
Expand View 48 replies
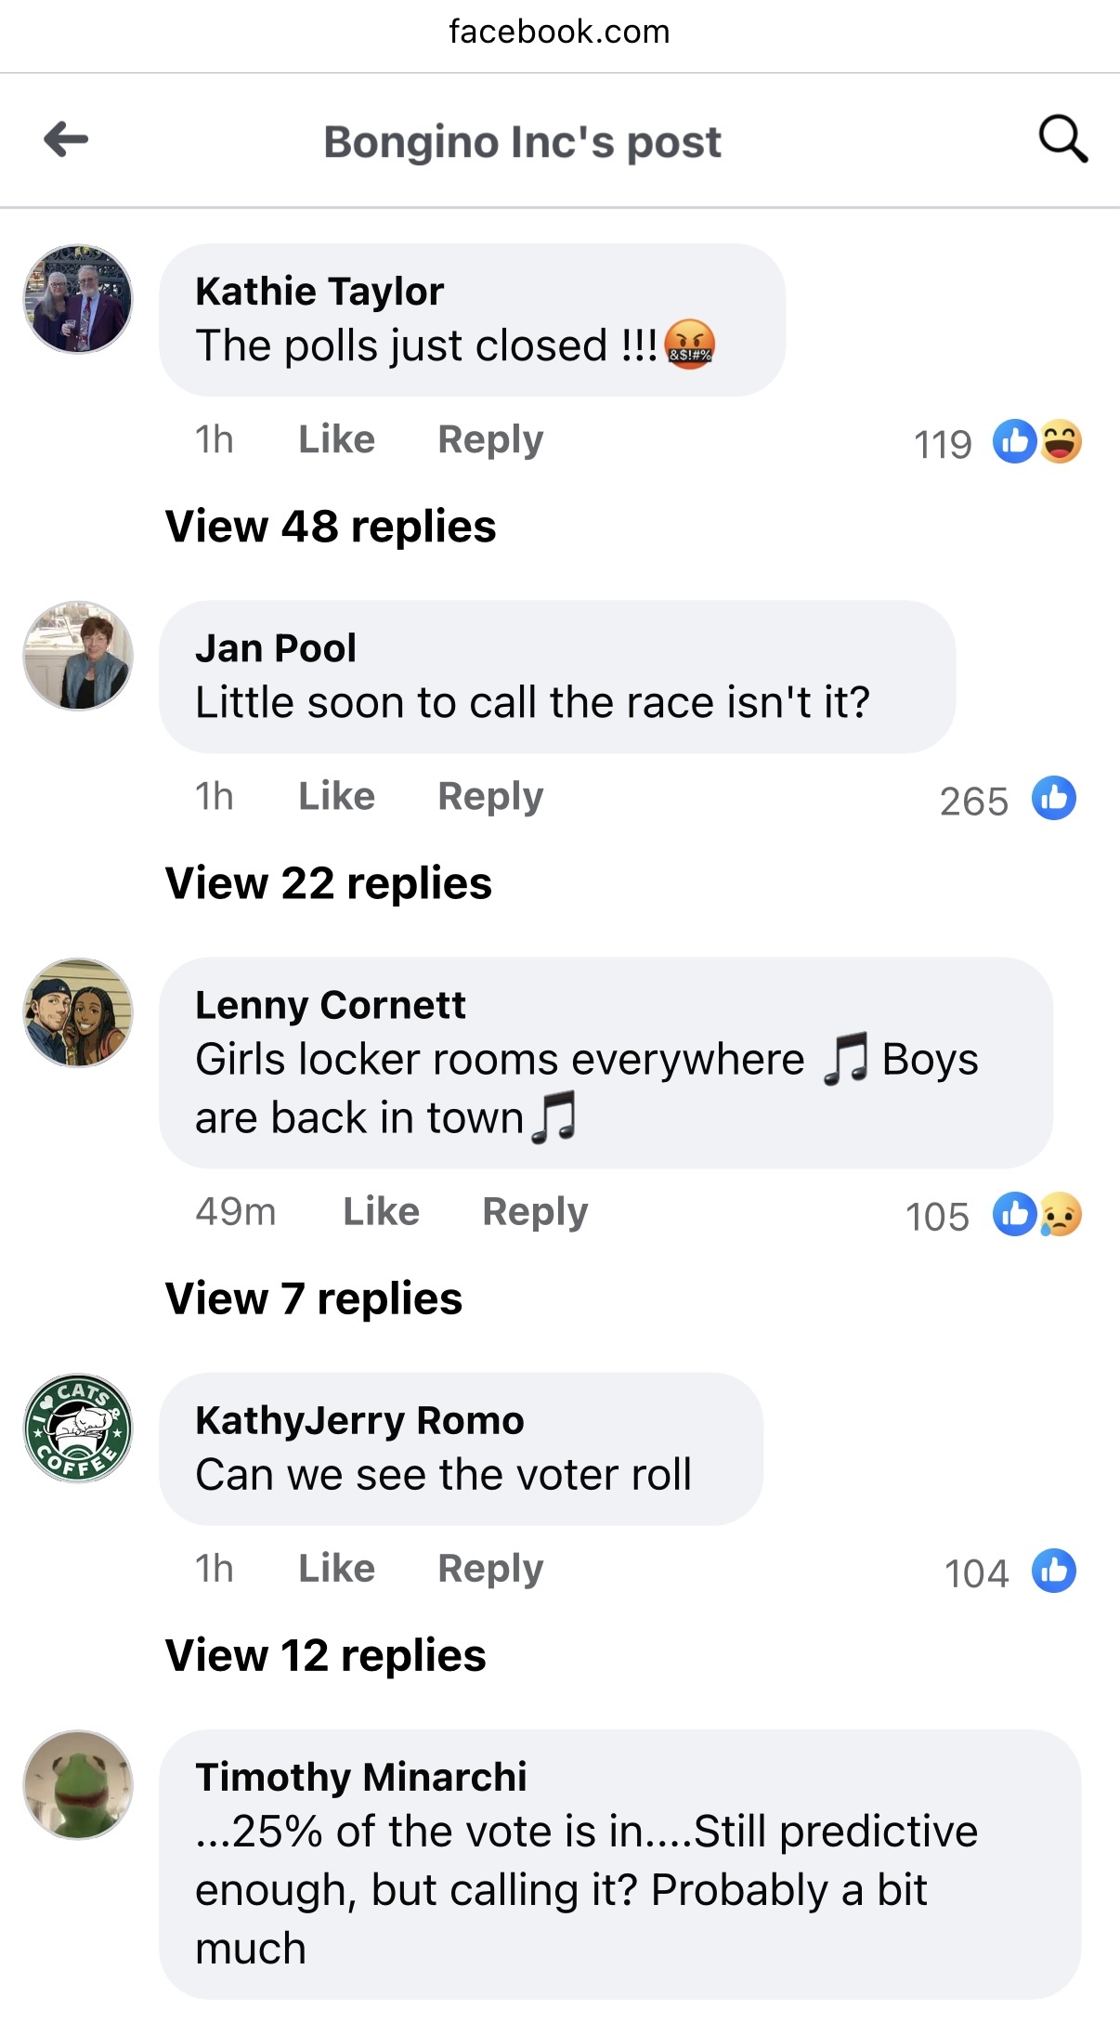click(331, 527)
